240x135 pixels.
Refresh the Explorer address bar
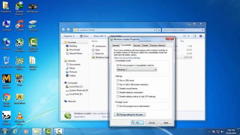coord(158,30)
